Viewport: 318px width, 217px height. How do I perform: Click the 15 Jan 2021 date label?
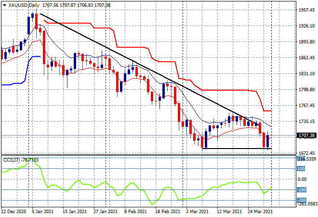tap(74, 212)
